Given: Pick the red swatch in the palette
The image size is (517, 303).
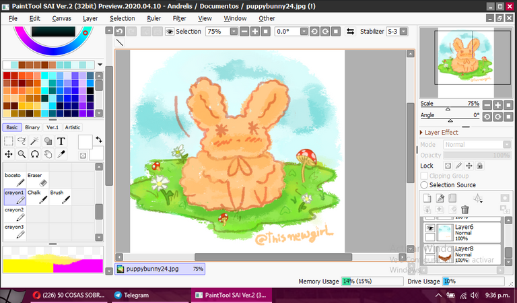Looking at the screenshot, I should 7,76.
